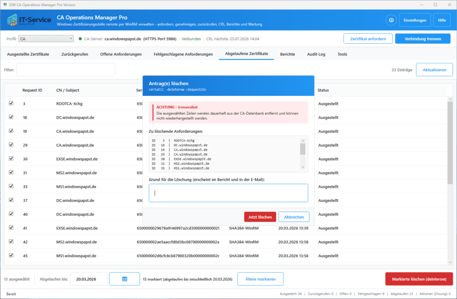This screenshot has width=457, height=299.
Task: Click the main table scroll-down arrow
Action: point(450,262)
